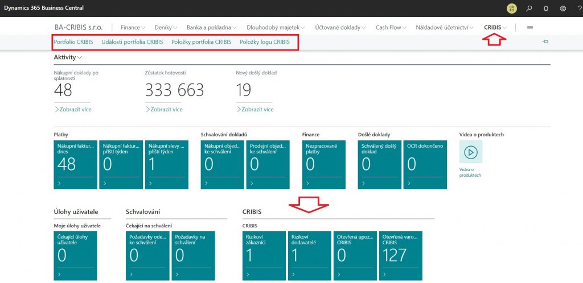Screen dimensions: 583x283
Task: Click the large 48 overdue purchase documents value
Action: (63, 90)
